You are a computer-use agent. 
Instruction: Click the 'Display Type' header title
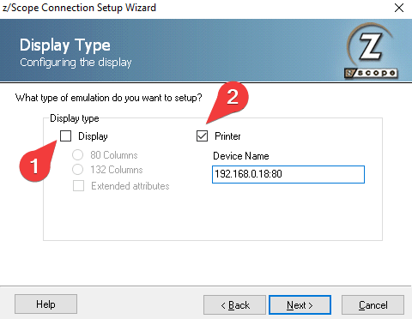click(x=65, y=45)
